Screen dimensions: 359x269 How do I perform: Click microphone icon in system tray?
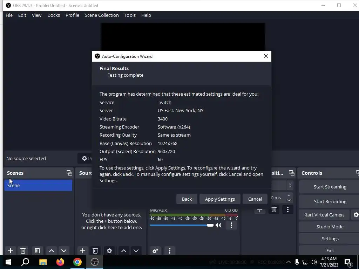[297, 262]
